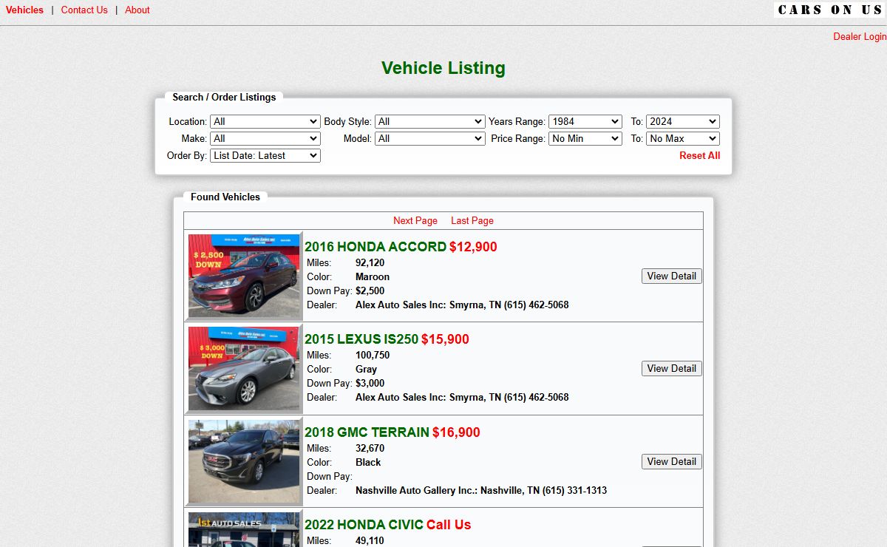Click the $12,900 price
Viewport: 887px width, 547px height.
coord(473,247)
